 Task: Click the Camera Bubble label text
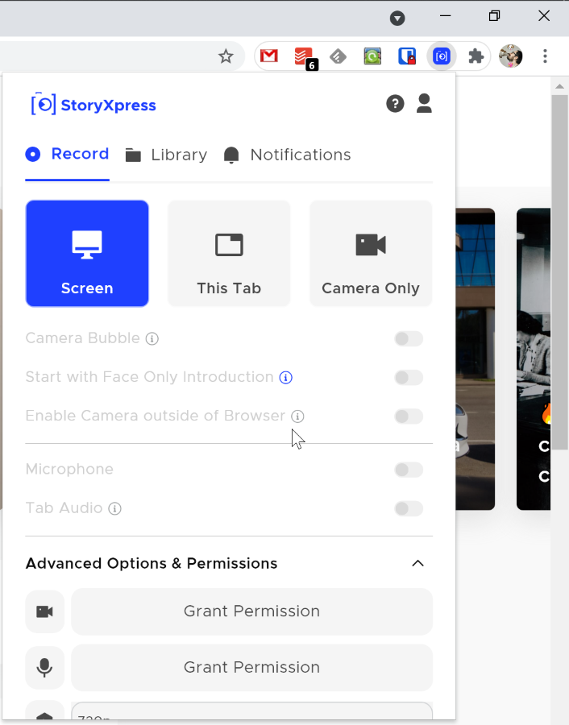point(83,338)
